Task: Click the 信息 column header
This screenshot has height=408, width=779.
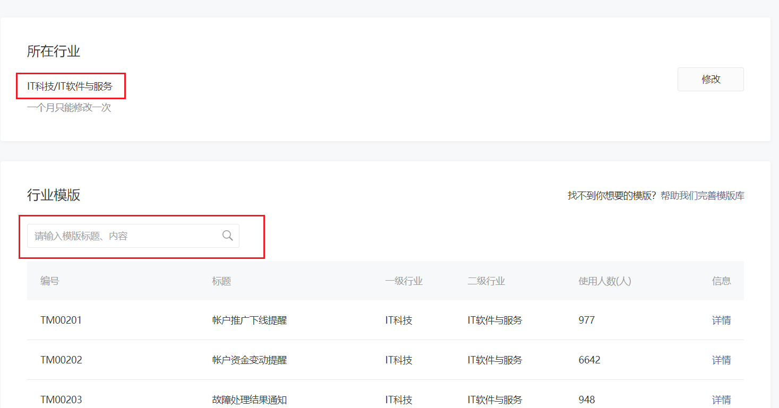Action: click(722, 281)
